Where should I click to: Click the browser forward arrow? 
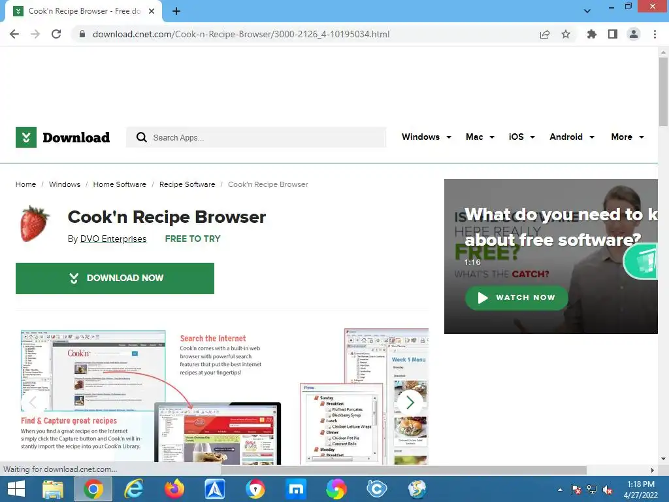click(x=35, y=34)
